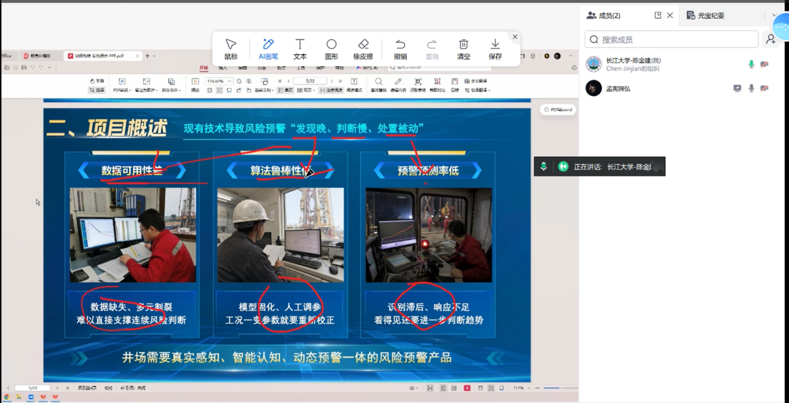The width and height of the screenshot is (789, 403).
Task: Expand the side panel tabs dropdown arrow
Action: pyautogui.click(x=775, y=16)
